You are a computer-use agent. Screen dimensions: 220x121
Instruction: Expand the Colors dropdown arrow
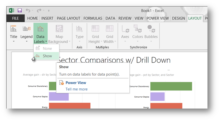(138, 42)
